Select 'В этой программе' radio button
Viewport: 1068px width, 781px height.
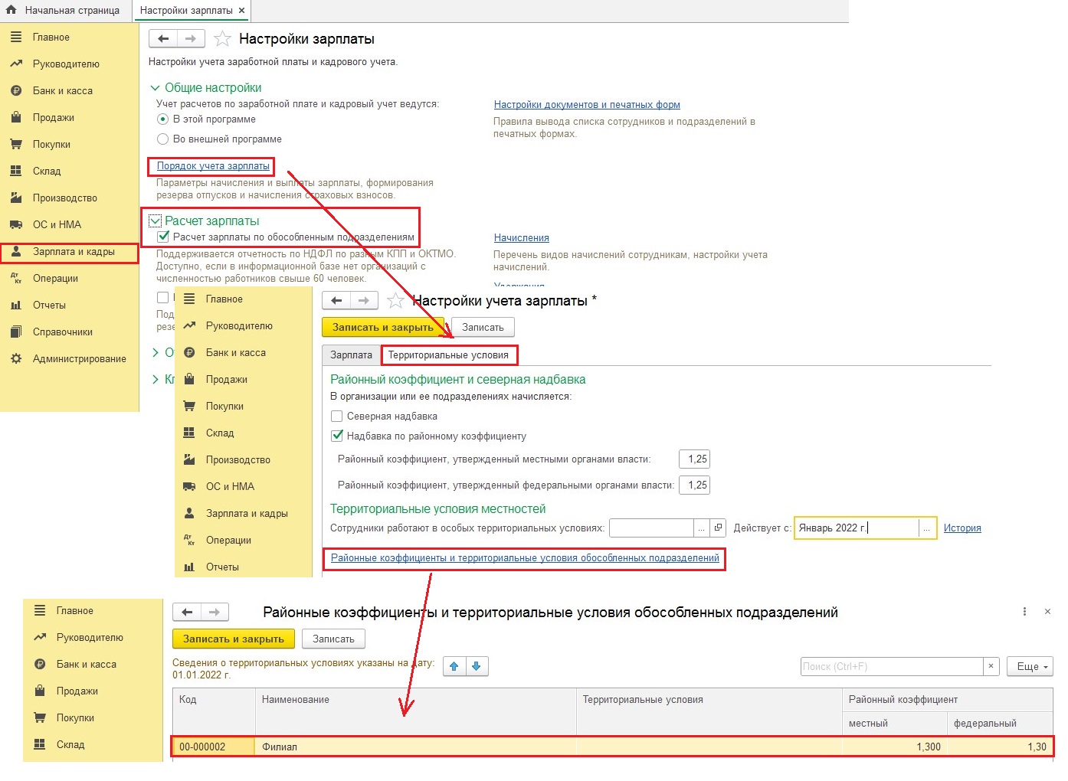(162, 119)
